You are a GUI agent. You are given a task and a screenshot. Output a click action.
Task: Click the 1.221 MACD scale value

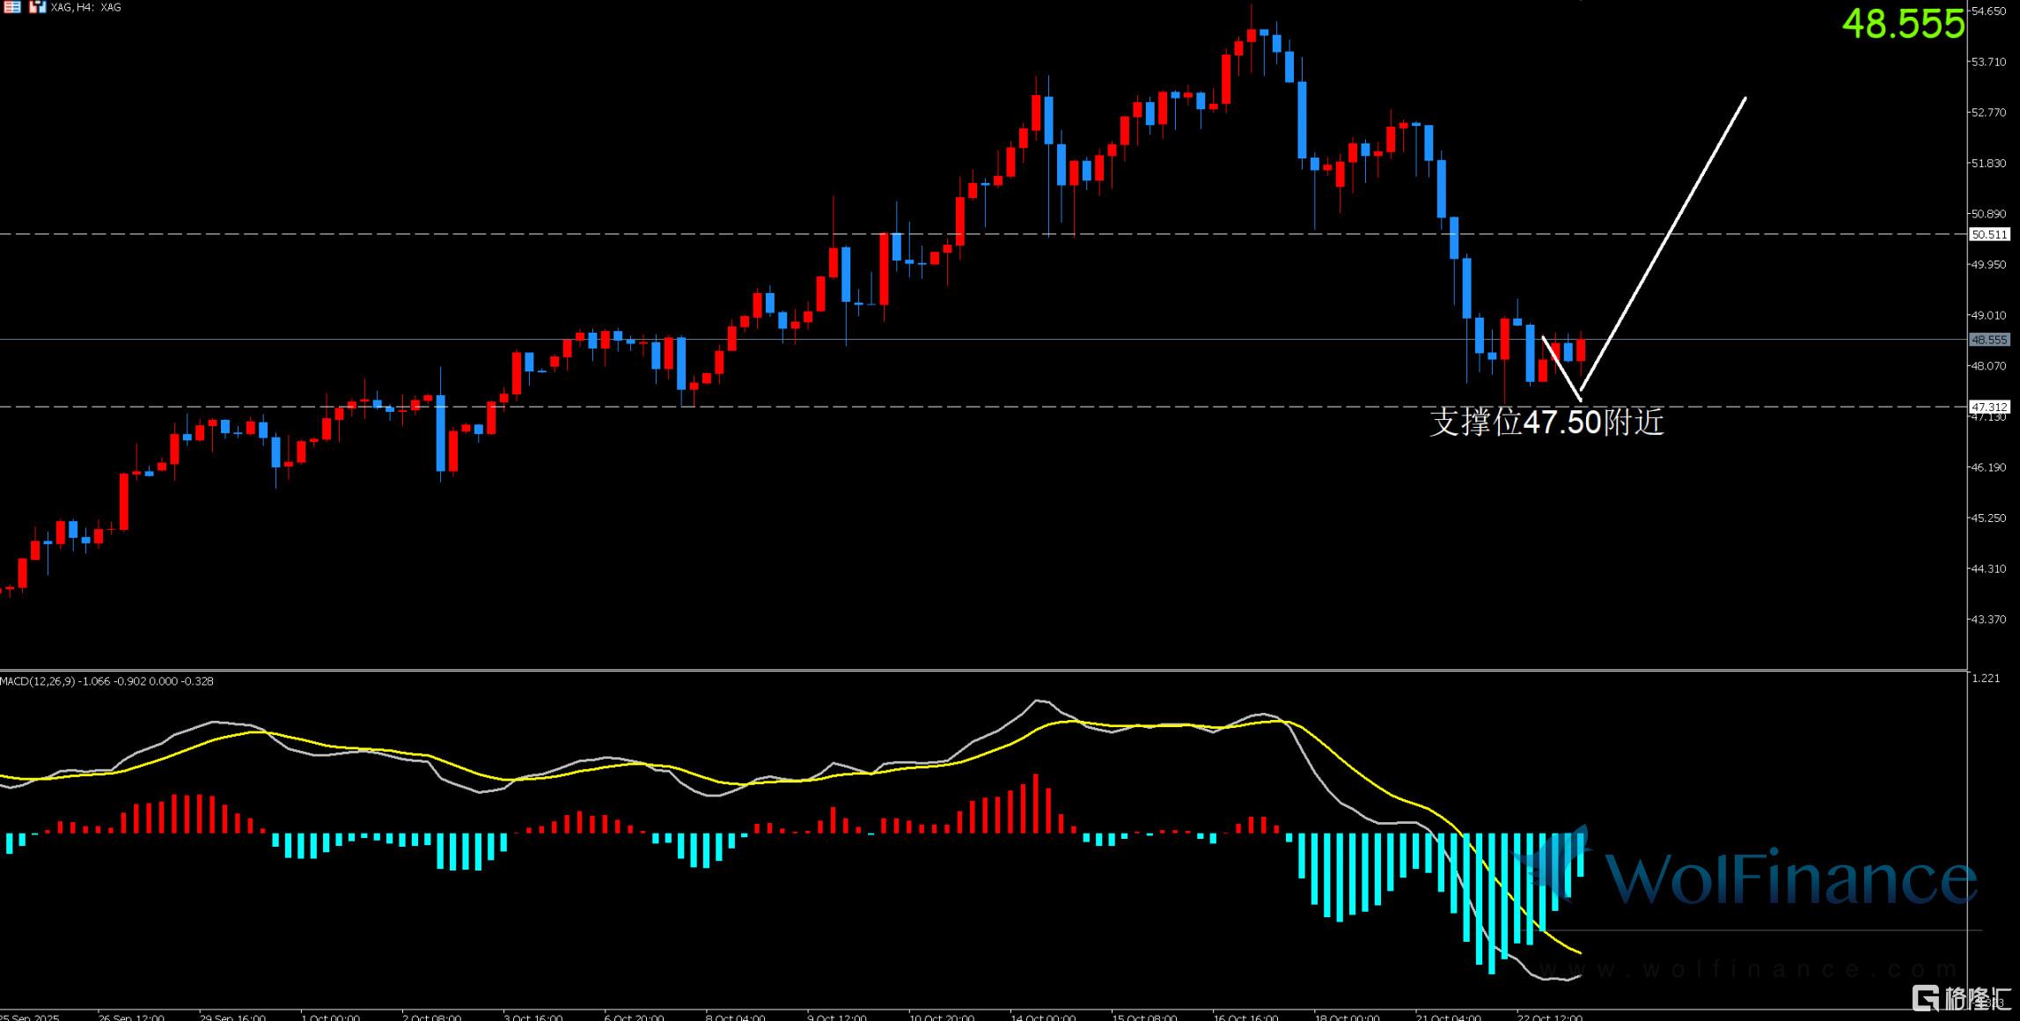click(x=1986, y=678)
